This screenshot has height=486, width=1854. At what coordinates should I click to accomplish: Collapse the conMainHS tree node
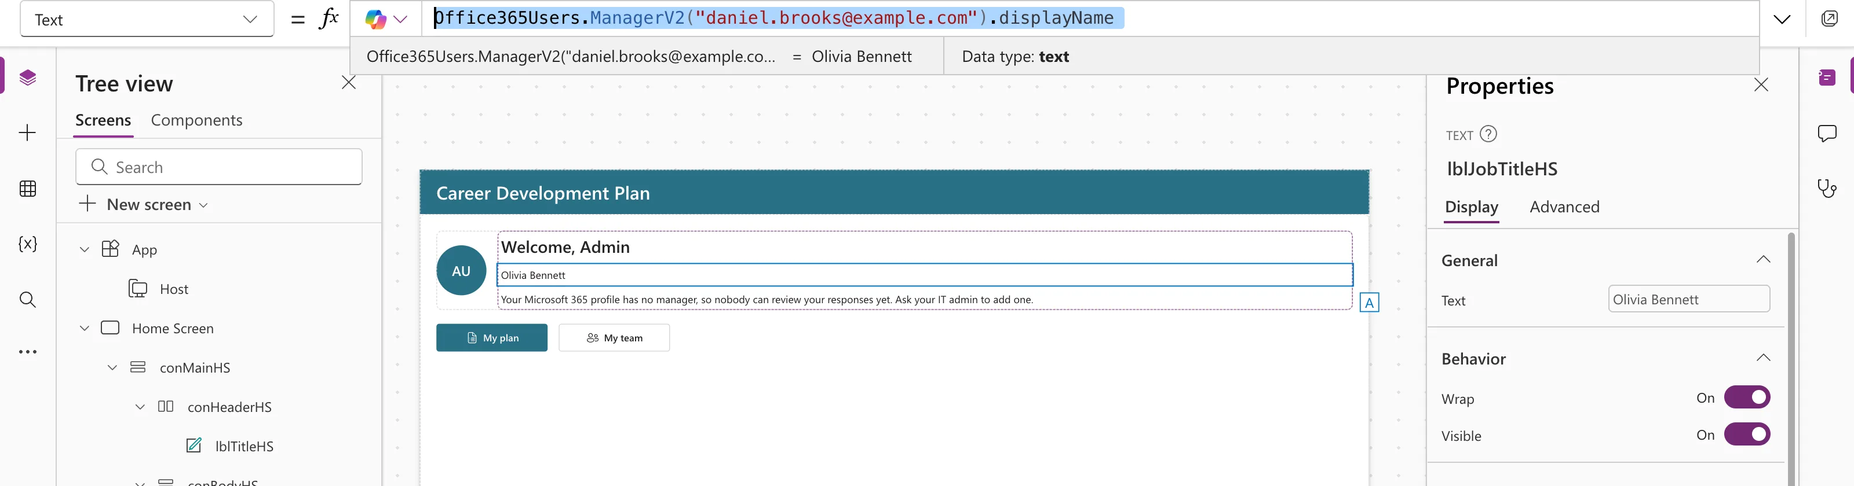(112, 368)
